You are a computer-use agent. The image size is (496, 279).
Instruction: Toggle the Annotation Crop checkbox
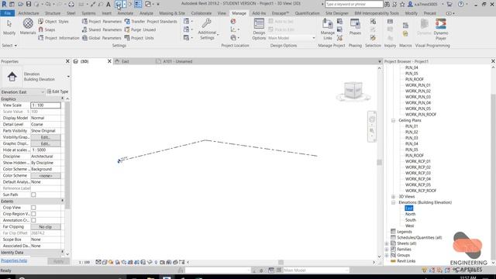[x=33, y=220]
